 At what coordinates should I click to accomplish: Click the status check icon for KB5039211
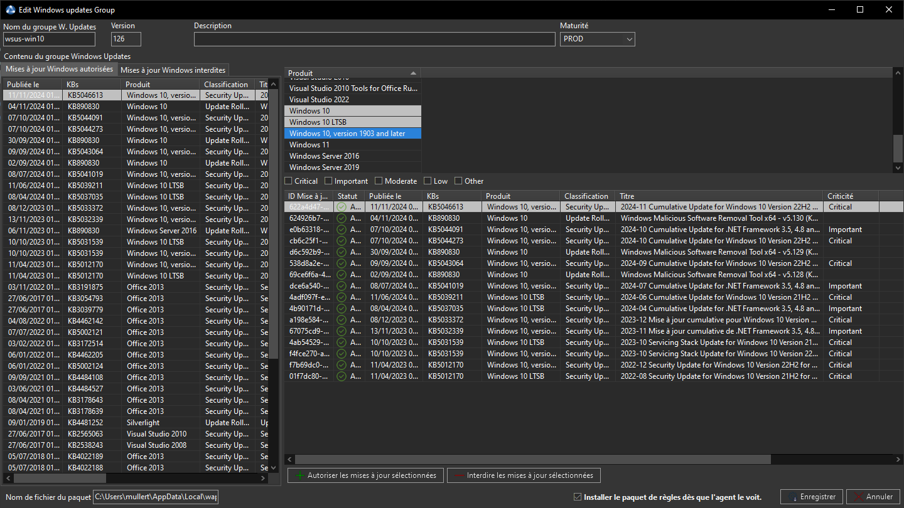coord(342,297)
